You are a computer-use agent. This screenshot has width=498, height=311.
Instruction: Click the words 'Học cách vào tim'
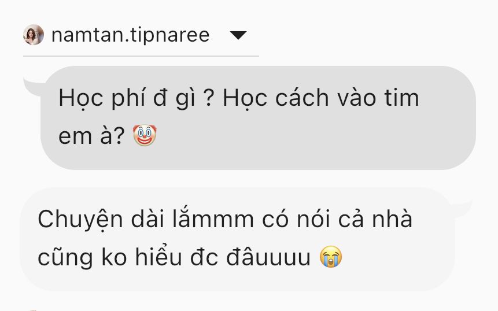click(x=321, y=98)
